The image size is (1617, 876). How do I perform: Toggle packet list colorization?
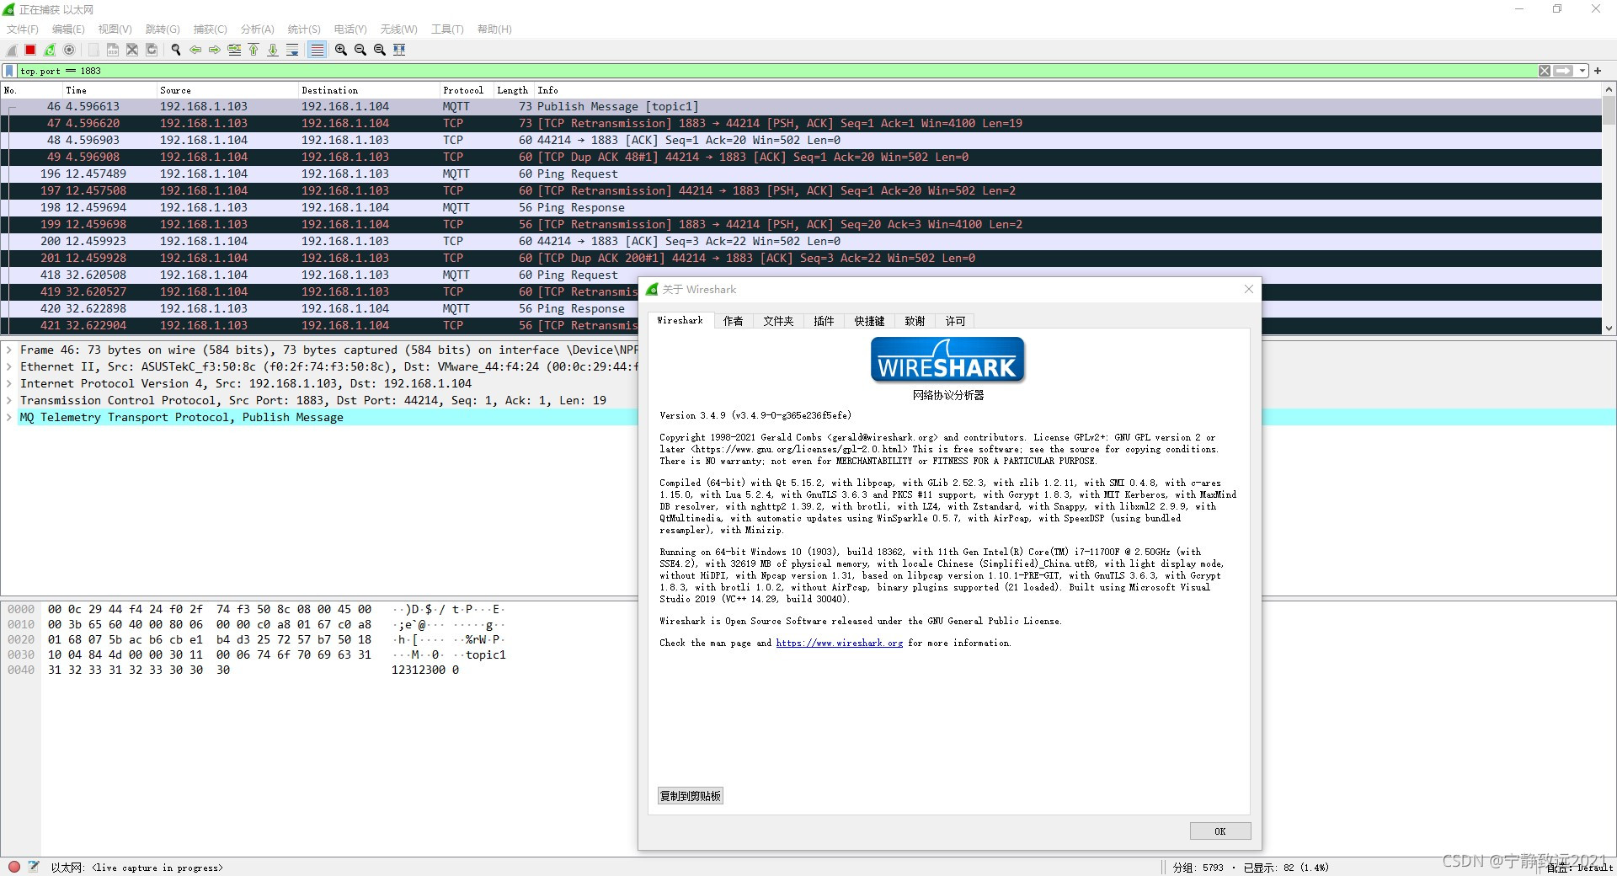coord(317,50)
